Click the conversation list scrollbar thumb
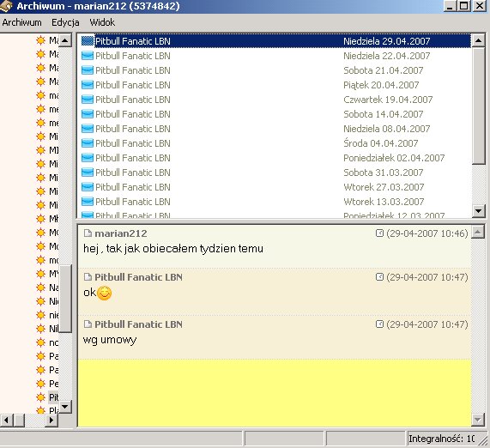Screen dimensions: 490x448 point(478,106)
